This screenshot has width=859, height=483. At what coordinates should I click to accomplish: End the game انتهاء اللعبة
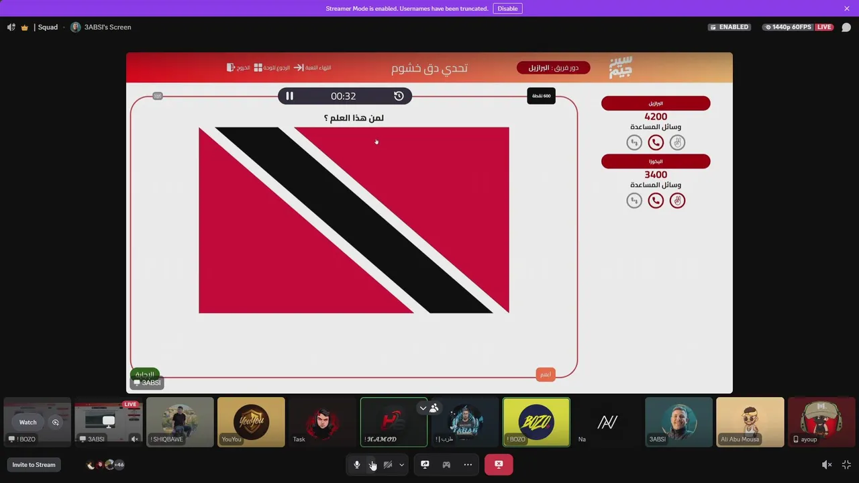click(x=313, y=68)
